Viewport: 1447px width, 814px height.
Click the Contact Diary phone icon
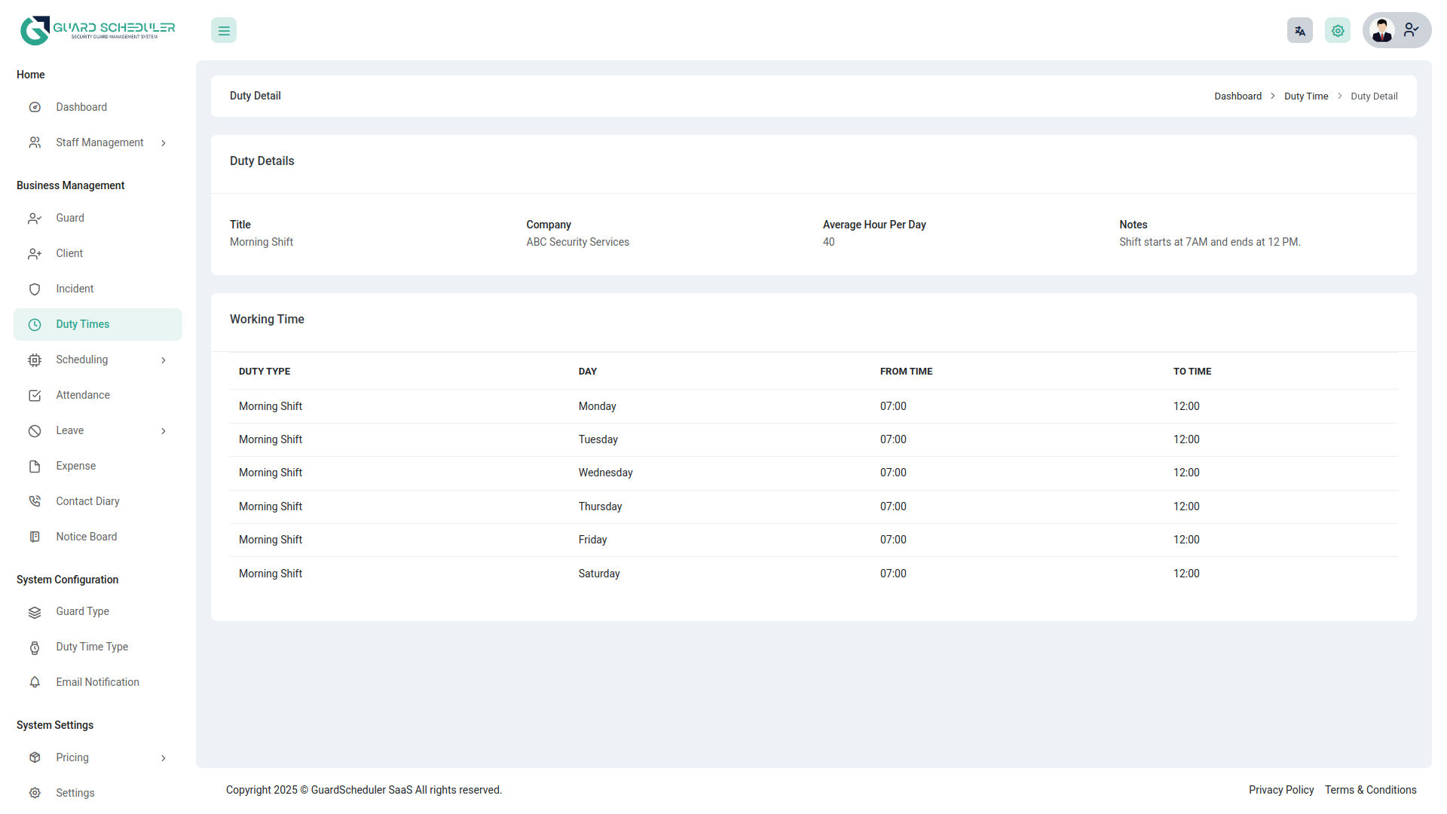pos(35,500)
